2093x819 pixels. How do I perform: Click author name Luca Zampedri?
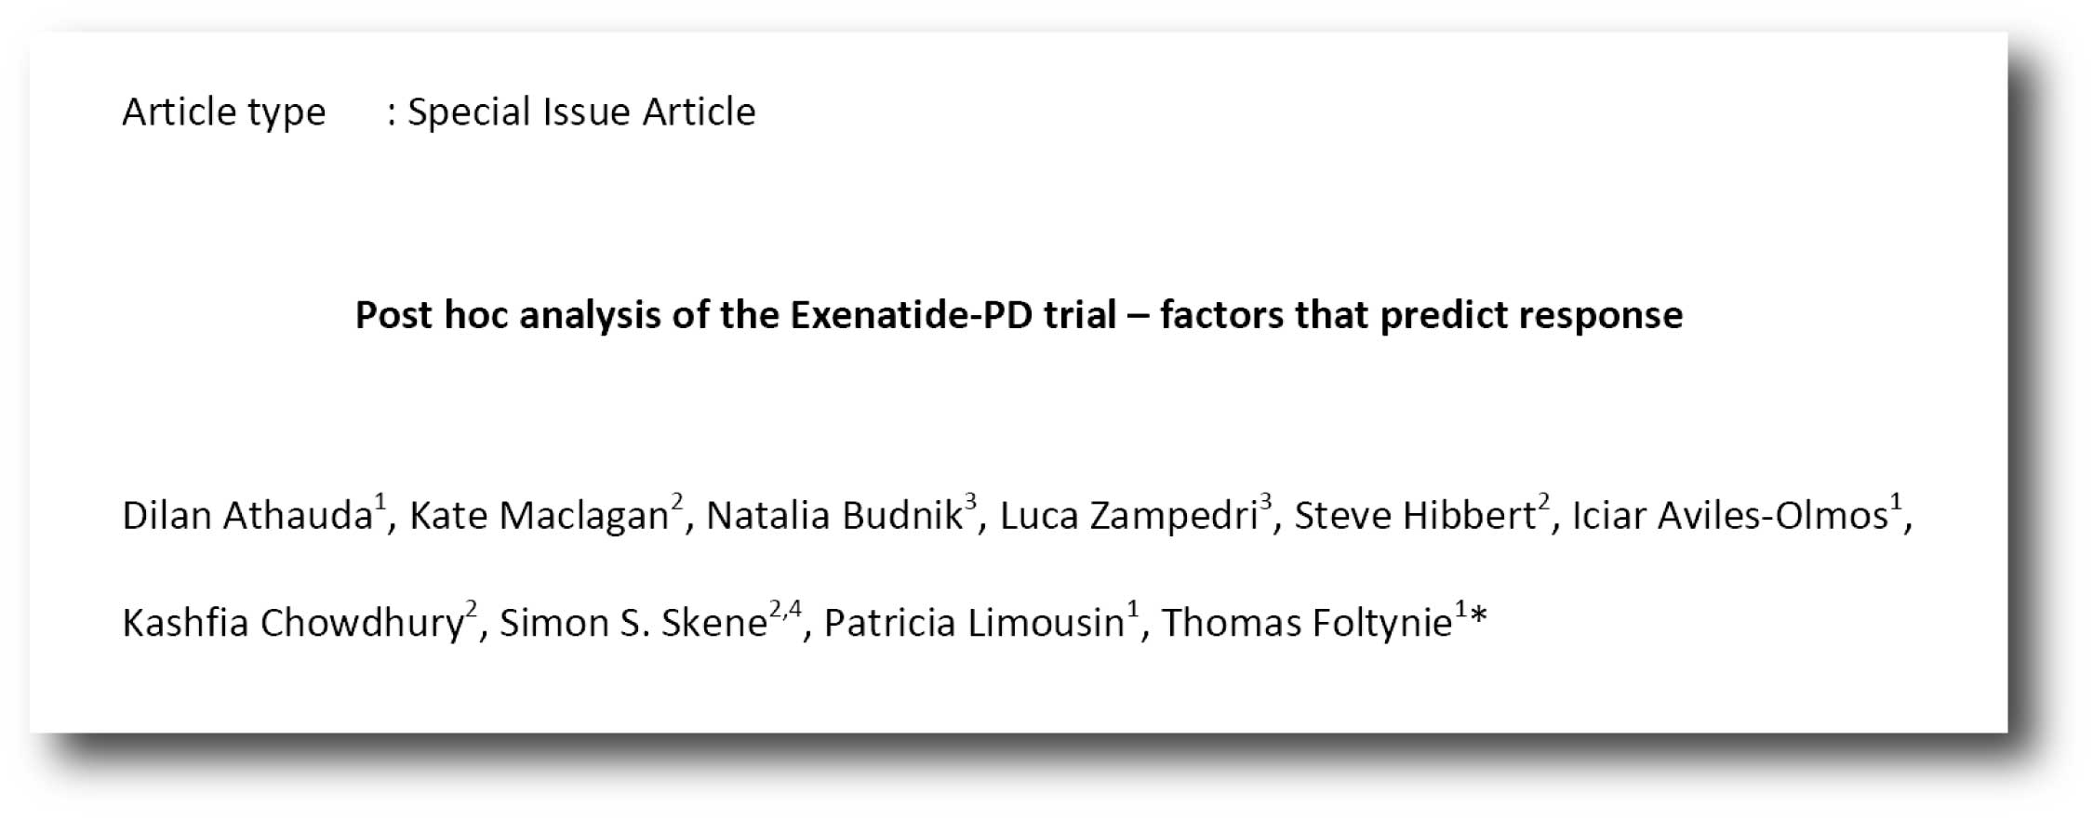(x=1128, y=516)
